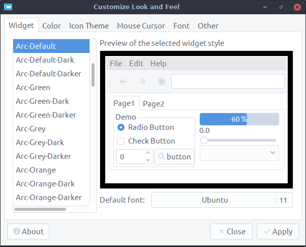This screenshot has width=306, height=247.
Task: Decrease the demo spin box value
Action: pyautogui.click(x=148, y=160)
